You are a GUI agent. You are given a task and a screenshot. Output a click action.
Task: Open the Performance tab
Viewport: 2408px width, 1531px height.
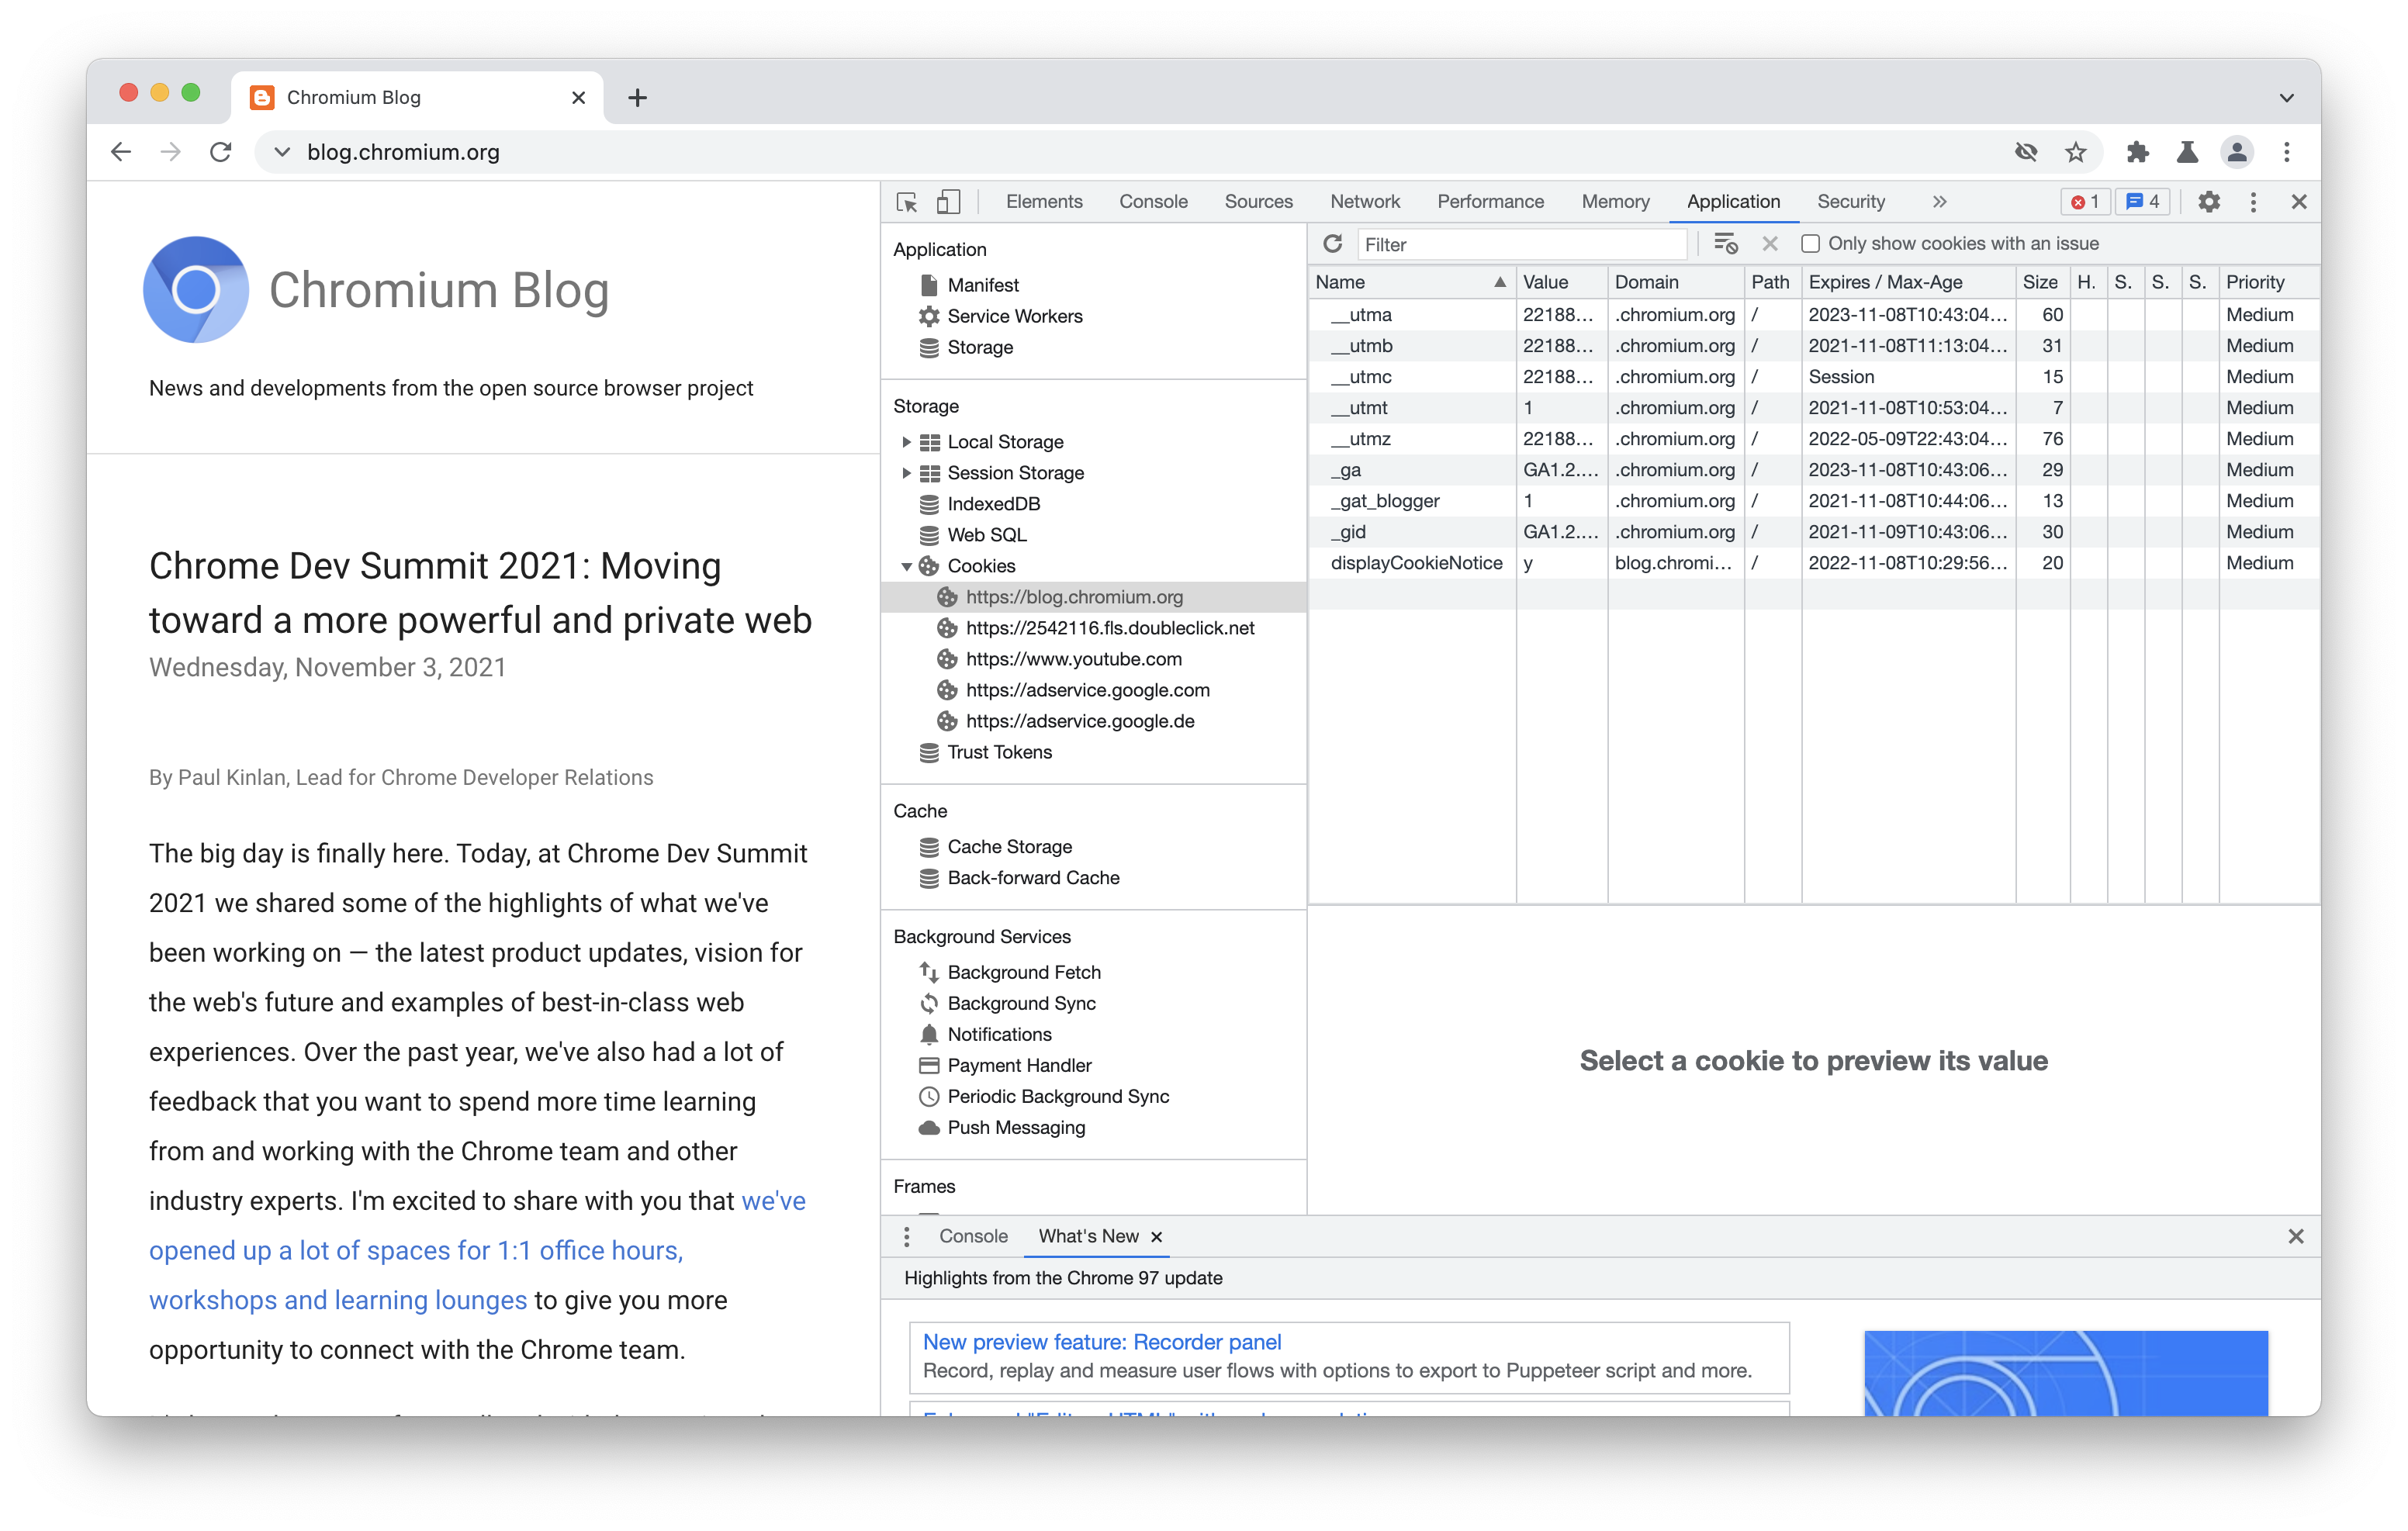click(x=1490, y=202)
